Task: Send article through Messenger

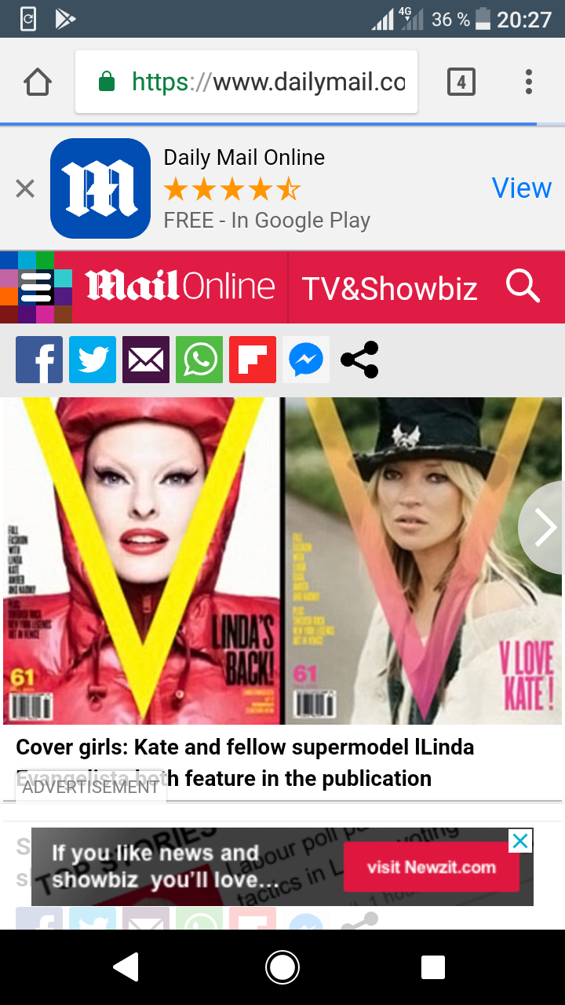Action: pyautogui.click(x=306, y=360)
